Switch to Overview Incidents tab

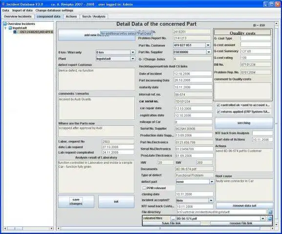coord(18,16)
